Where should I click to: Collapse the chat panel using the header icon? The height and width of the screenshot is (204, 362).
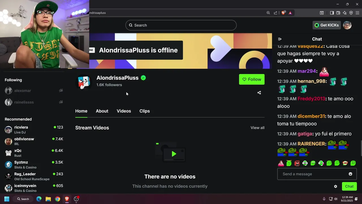280,39
